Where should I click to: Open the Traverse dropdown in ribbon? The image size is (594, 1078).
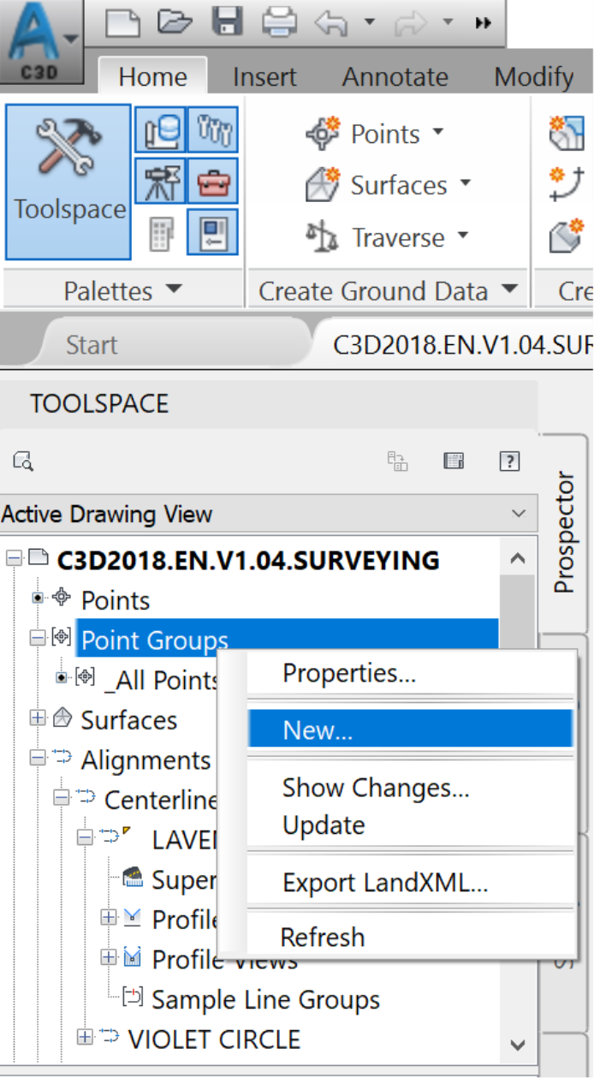(x=462, y=235)
